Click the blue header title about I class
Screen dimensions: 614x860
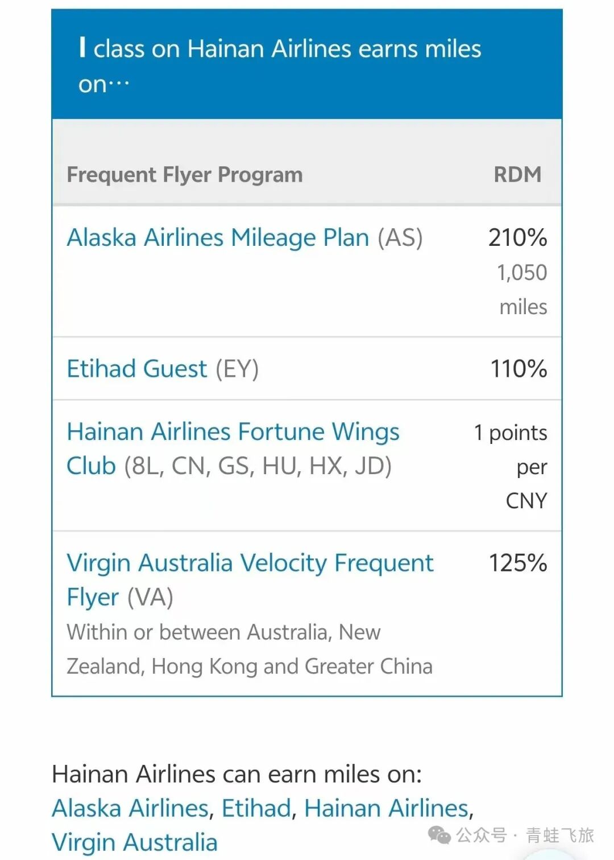(x=280, y=65)
